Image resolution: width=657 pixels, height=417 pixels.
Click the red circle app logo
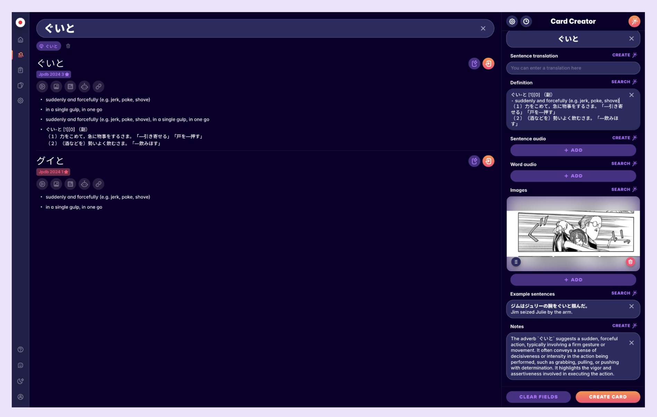[x=20, y=23]
